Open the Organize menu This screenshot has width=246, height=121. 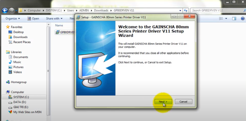[x=13, y=18]
